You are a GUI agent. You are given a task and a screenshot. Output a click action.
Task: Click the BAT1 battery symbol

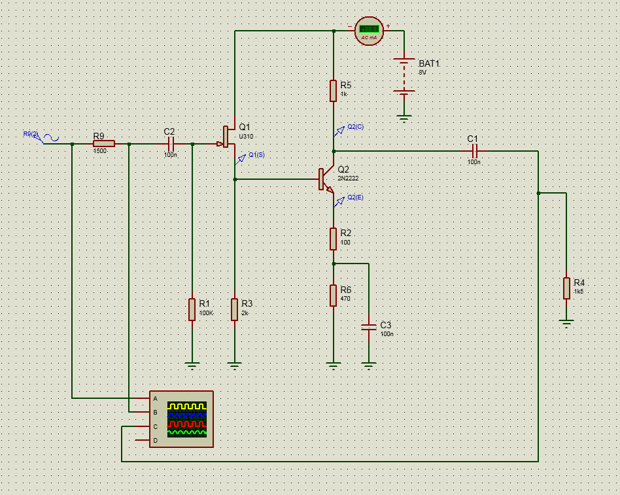(404, 75)
